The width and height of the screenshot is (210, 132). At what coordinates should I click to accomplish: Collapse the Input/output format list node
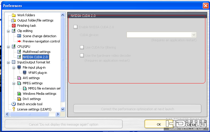pyautogui.click(x=8, y=63)
